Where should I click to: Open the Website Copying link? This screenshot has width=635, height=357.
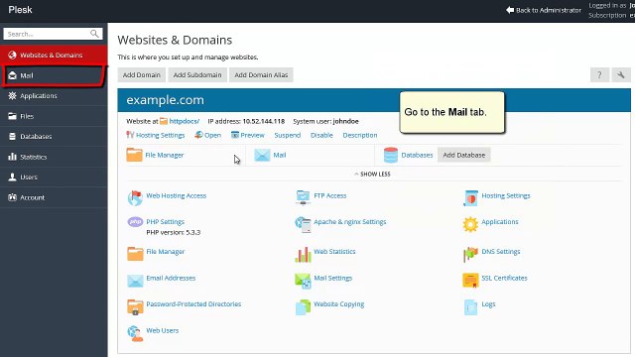click(339, 304)
